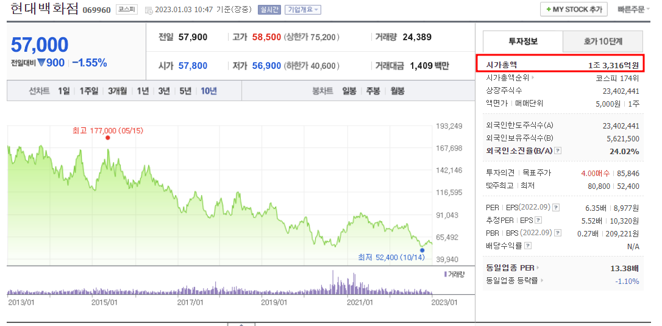Select the 3년 line chart period
Viewport: 662px width, 326px height.
tap(164, 91)
